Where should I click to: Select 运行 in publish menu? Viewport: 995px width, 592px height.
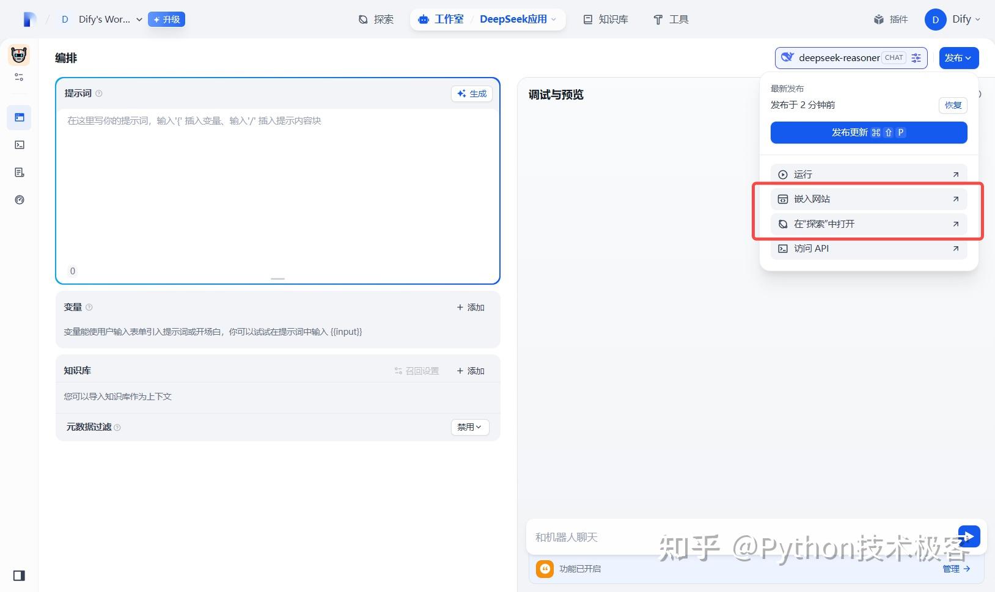(868, 175)
